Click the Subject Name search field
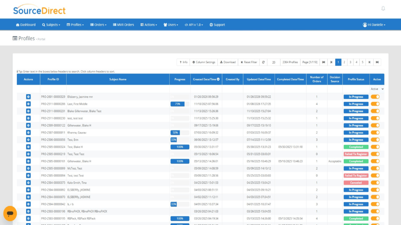Image resolution: width=401 pixels, height=225 pixels. point(118,89)
